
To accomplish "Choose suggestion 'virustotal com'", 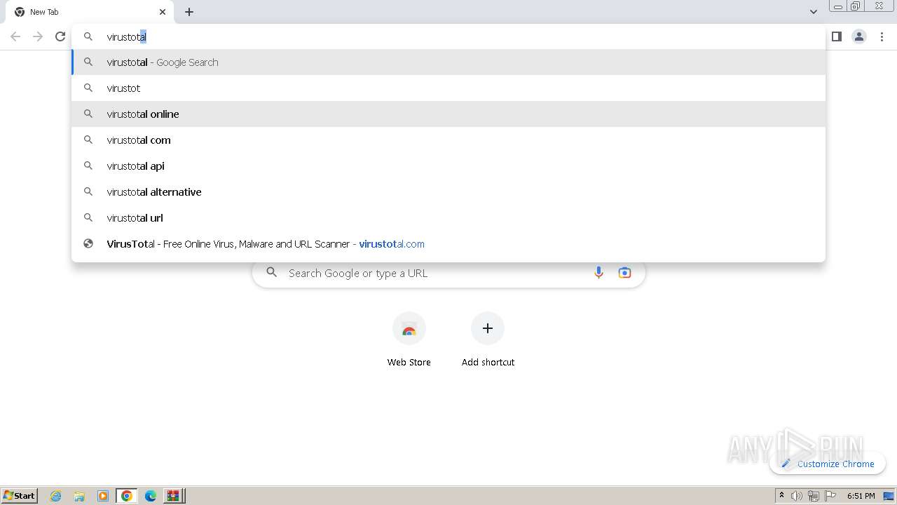I will pos(448,140).
